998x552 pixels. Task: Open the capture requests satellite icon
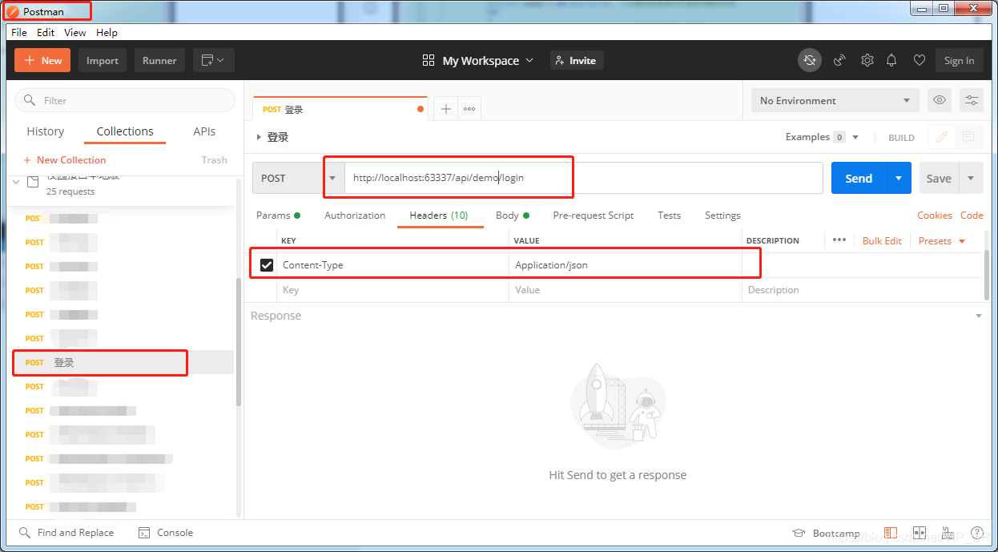pos(839,60)
